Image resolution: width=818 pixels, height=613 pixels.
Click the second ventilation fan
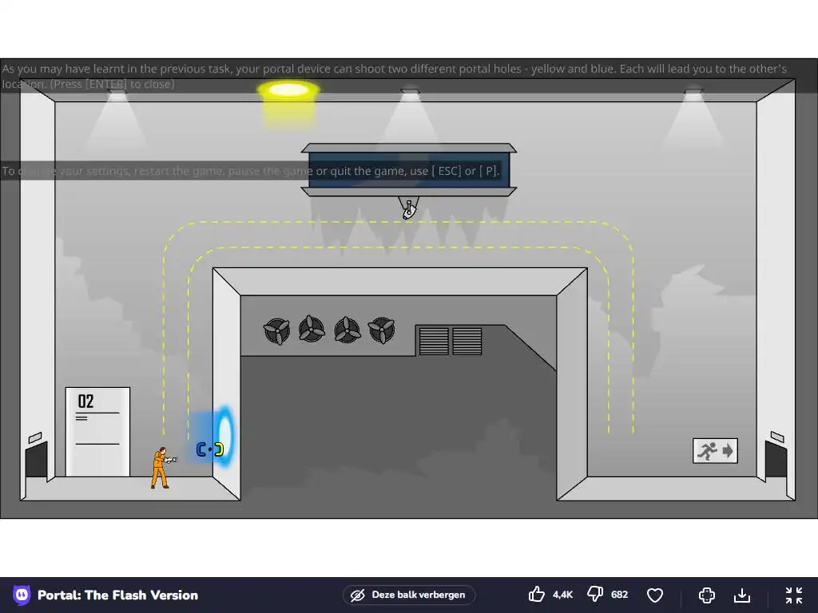[312, 330]
